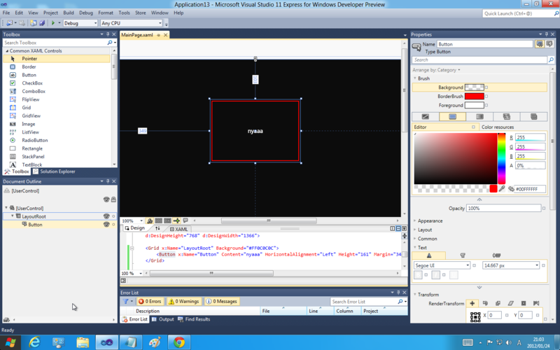Toggle 0 Warnings filter in Error List

pyautogui.click(x=183, y=302)
